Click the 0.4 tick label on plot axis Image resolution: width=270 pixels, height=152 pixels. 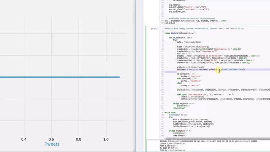point(24,139)
